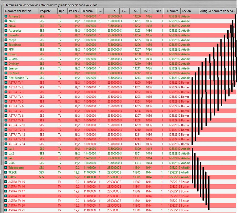
Task: Select the icon next to Nova
Action: 6,26
